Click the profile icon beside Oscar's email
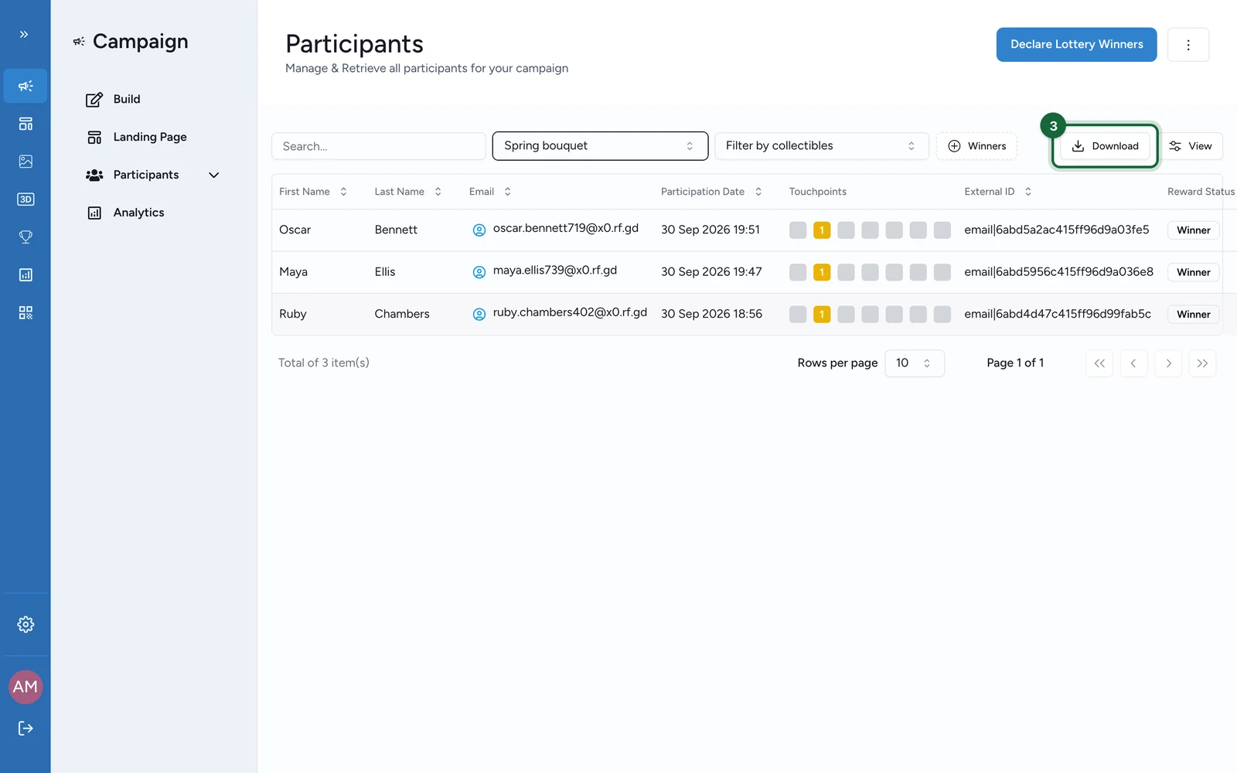The image size is (1237, 773). 479,230
